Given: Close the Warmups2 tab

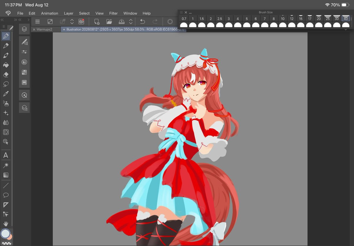Looking at the screenshot, I should pyautogui.click(x=34, y=29).
